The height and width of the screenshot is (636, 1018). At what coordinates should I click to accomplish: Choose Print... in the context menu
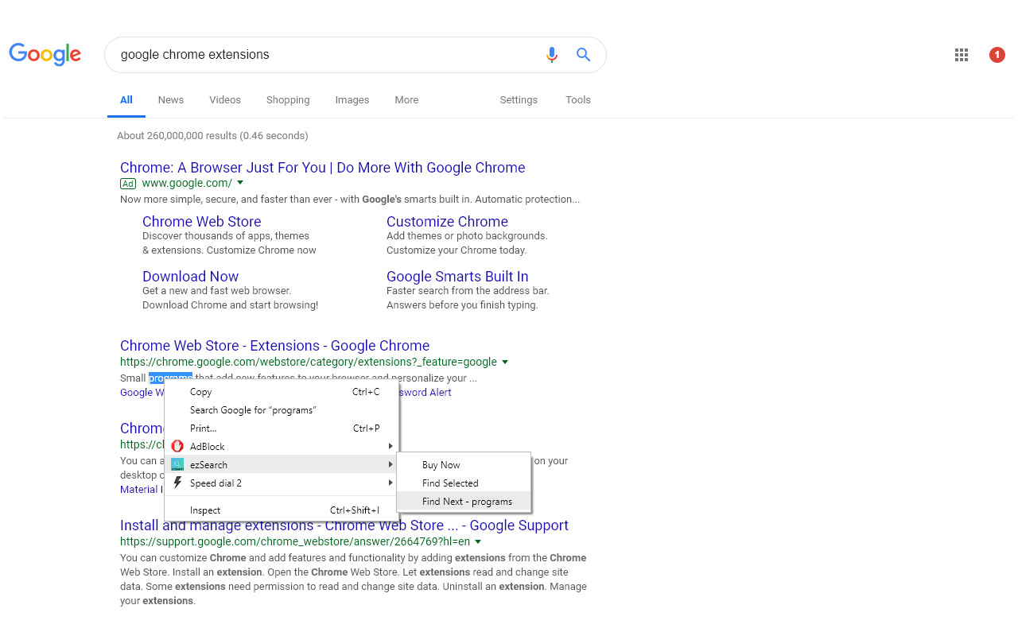(x=282, y=429)
